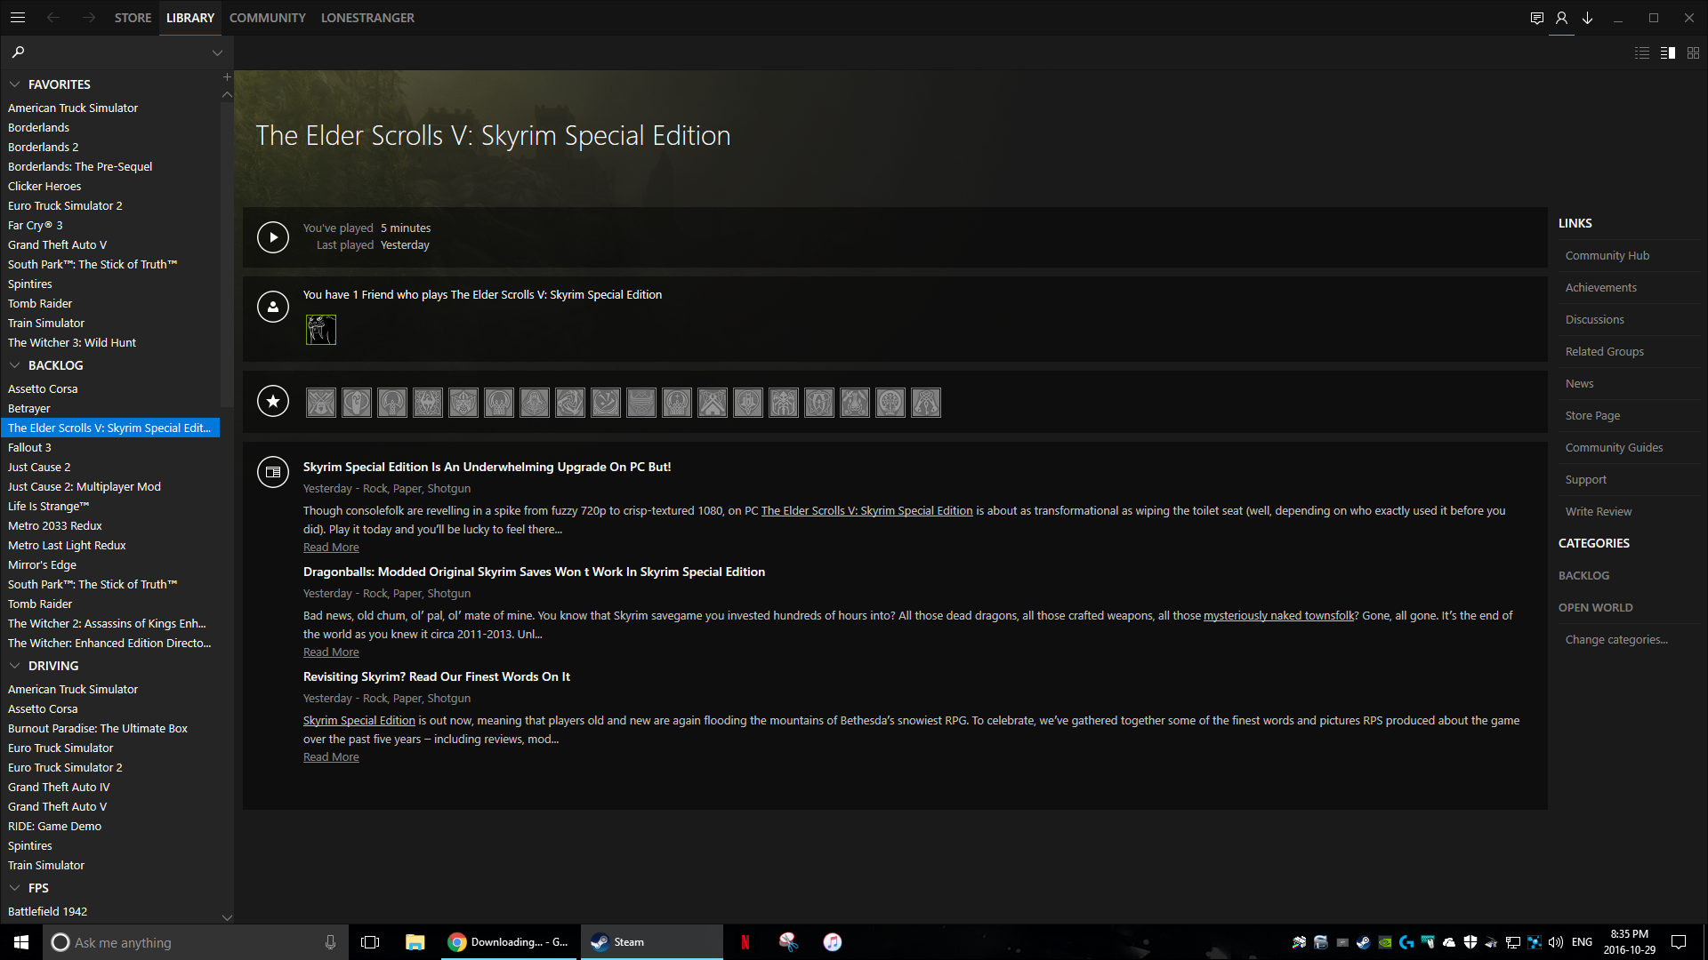Open iTunes from the taskbar
The height and width of the screenshot is (960, 1708).
point(833,942)
